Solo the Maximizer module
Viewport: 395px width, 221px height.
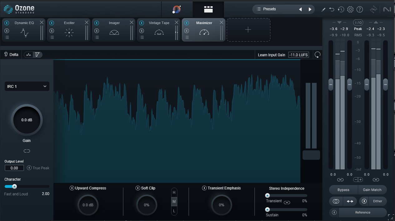[x=186, y=31]
